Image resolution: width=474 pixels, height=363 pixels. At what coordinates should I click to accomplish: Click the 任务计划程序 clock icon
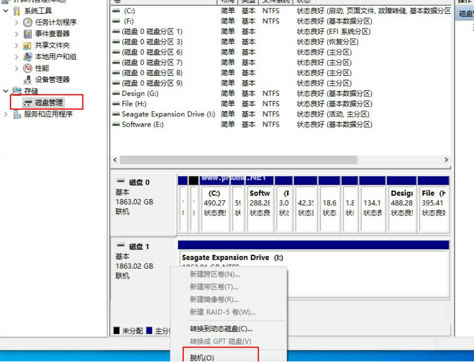point(28,22)
